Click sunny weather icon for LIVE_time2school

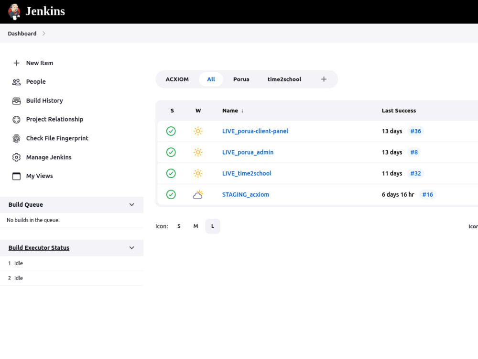tap(198, 173)
